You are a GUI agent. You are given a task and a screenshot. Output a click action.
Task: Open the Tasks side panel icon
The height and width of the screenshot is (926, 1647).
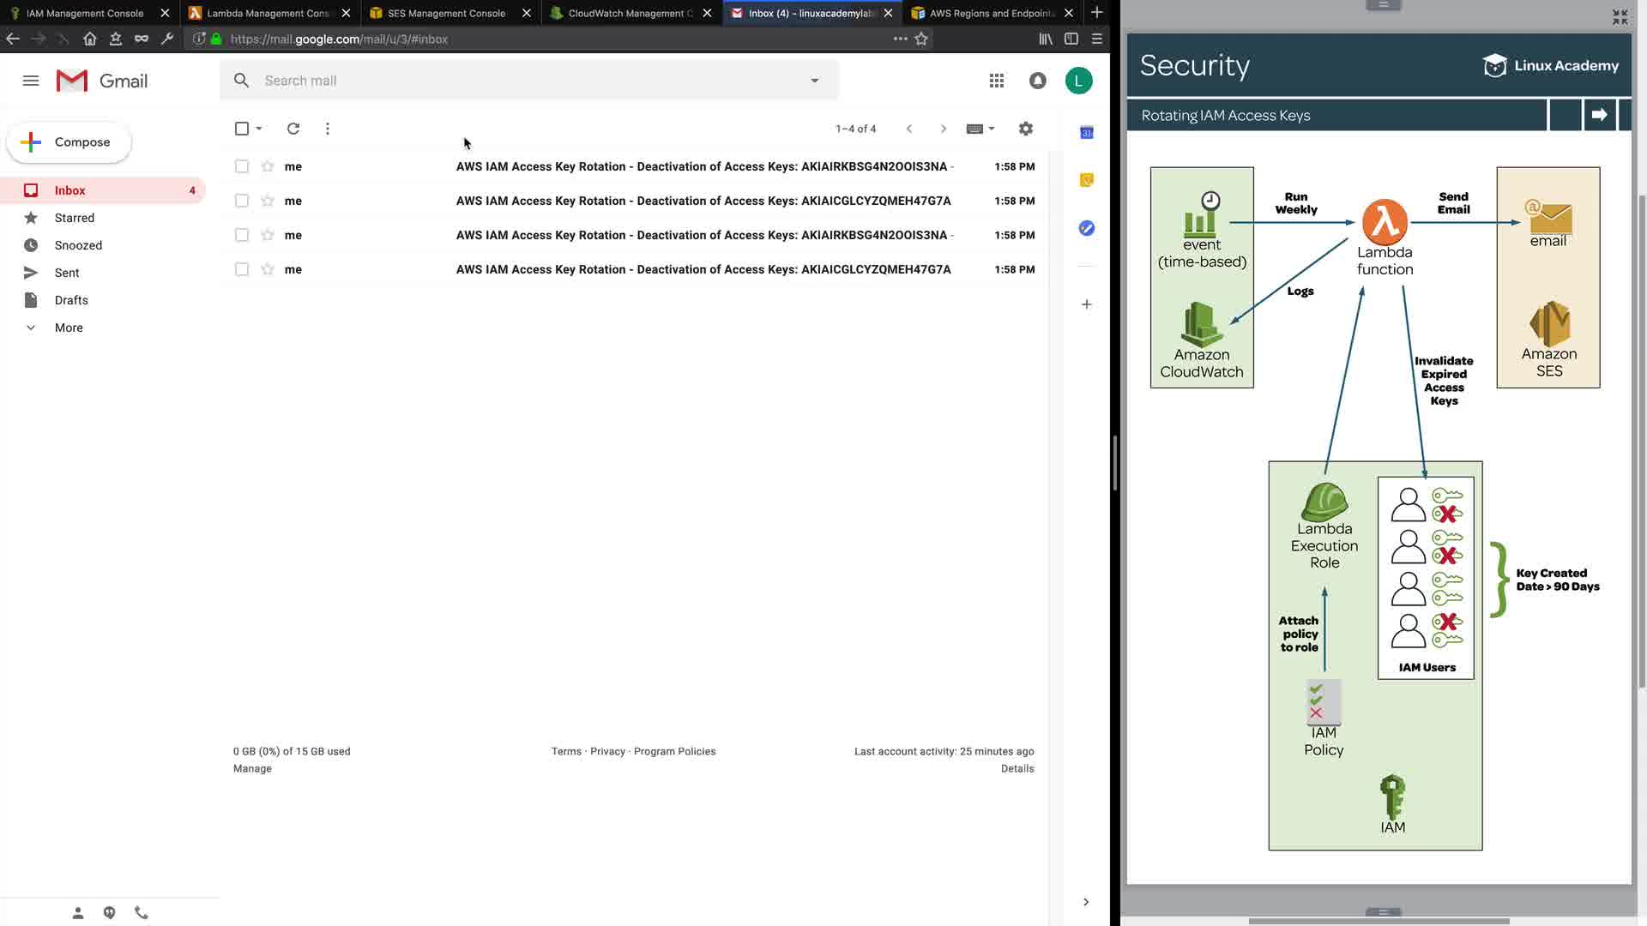tap(1086, 228)
